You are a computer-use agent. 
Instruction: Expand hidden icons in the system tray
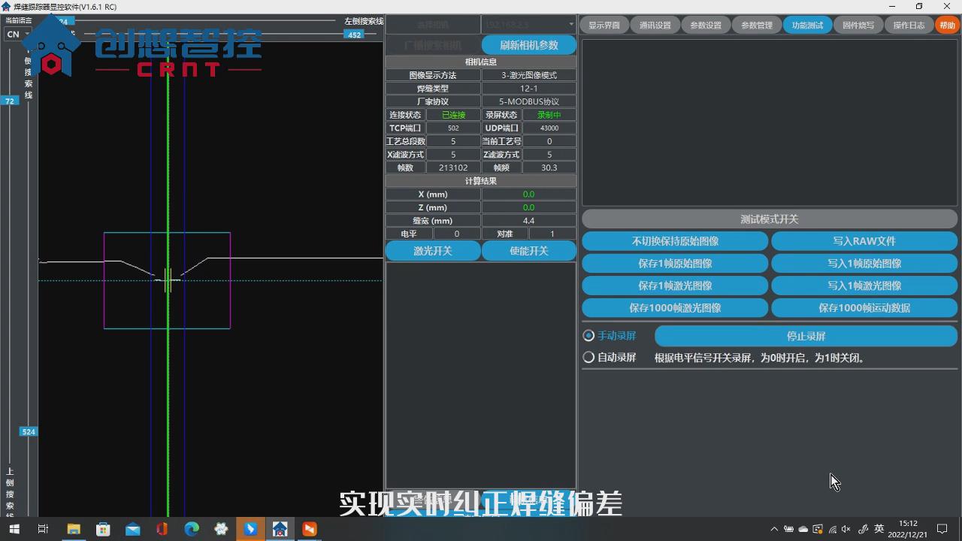pyautogui.click(x=775, y=529)
